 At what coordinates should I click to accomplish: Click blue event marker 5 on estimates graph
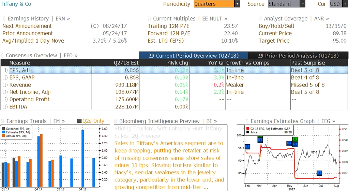click(260, 140)
